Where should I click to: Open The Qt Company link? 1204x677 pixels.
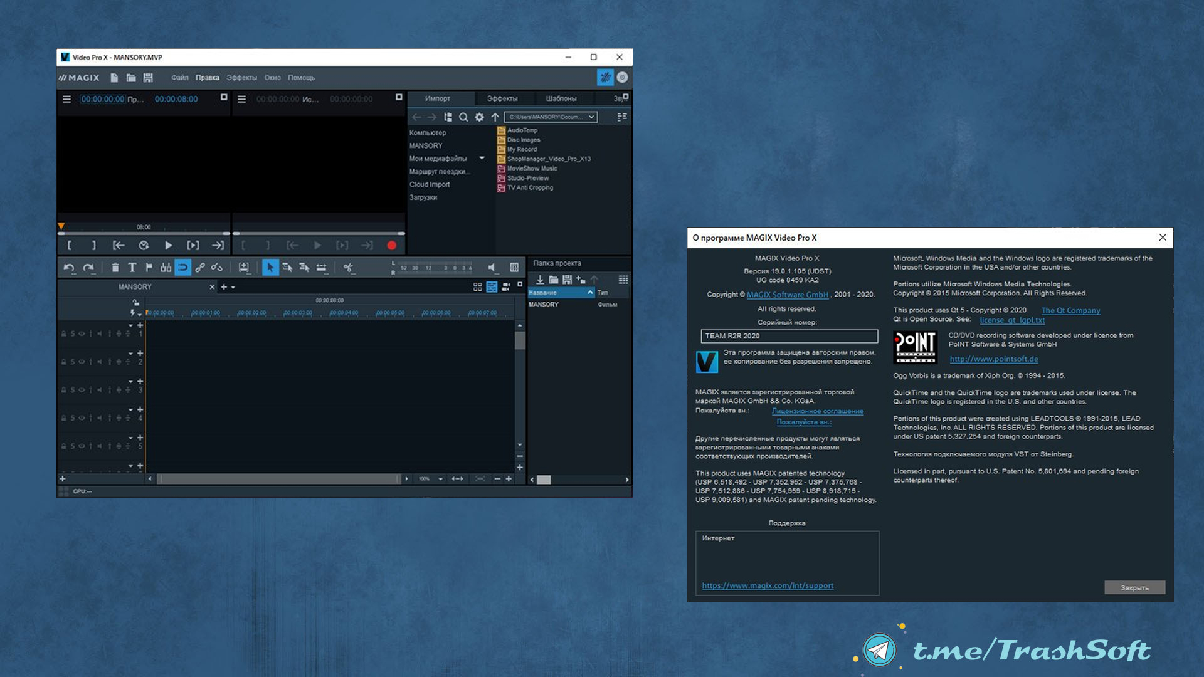click(1070, 310)
